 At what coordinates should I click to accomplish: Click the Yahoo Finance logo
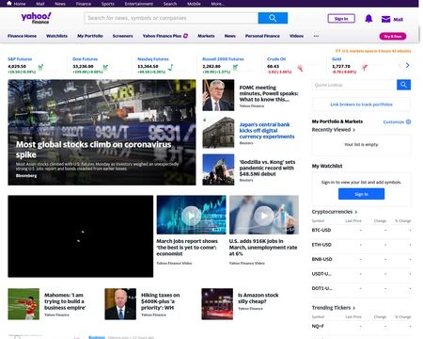(36, 18)
